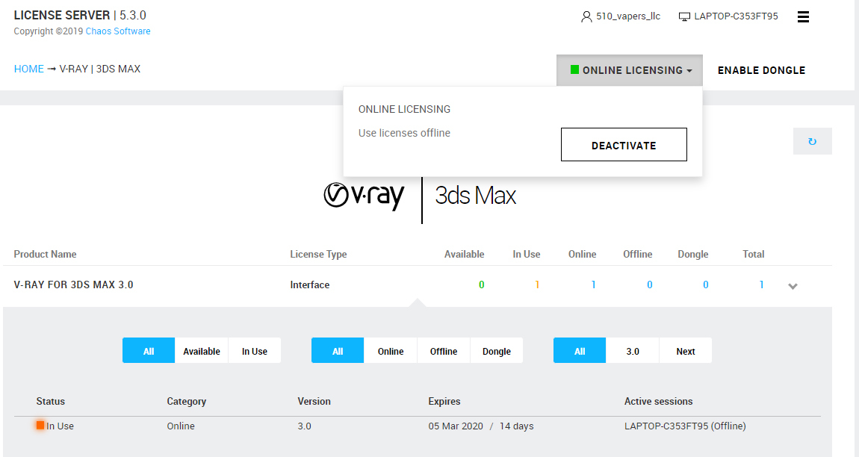Open the Chaos Software link
The image size is (859, 457).
pyautogui.click(x=118, y=31)
